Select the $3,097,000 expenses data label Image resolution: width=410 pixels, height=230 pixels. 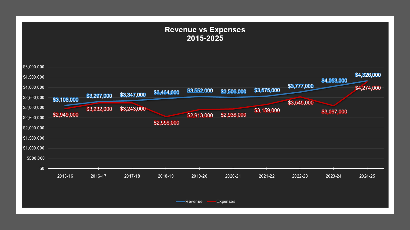pos(334,111)
